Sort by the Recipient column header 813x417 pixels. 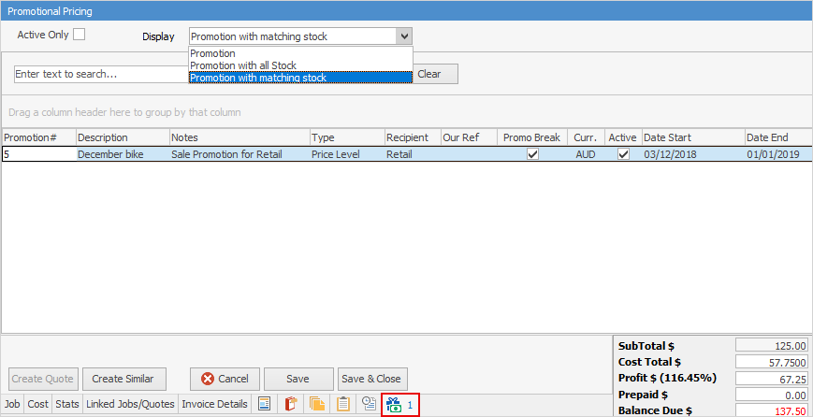(x=413, y=137)
